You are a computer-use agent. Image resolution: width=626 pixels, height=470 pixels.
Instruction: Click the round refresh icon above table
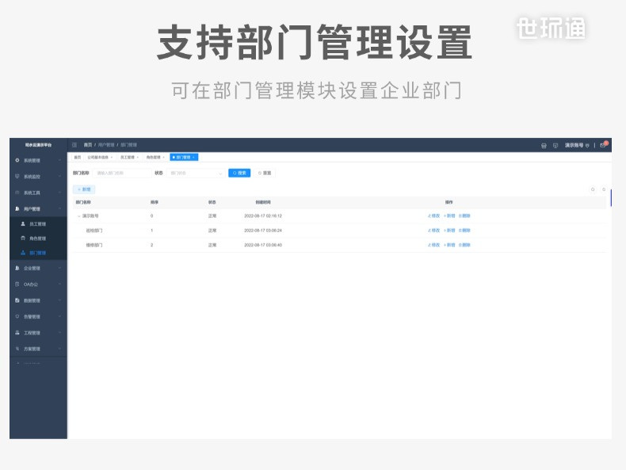[604, 189]
